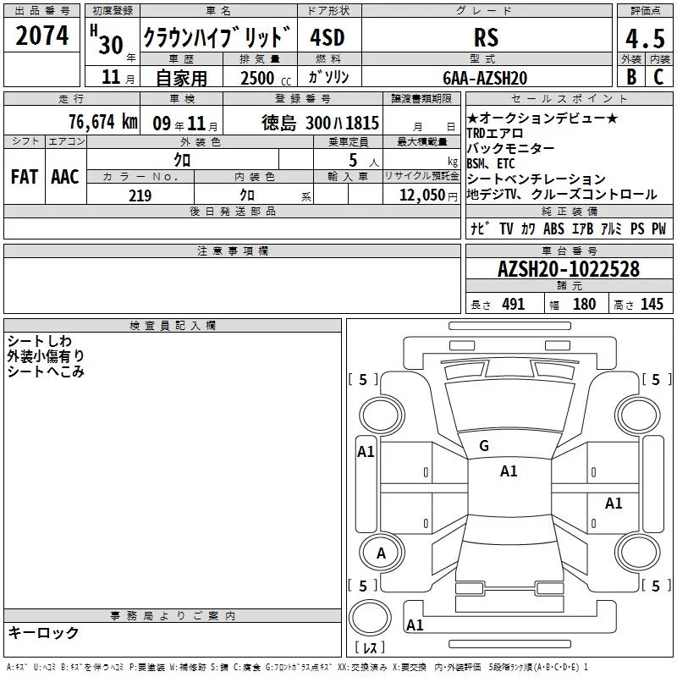
Task: Select TV in the genuine equipment list
Action: coord(506,228)
